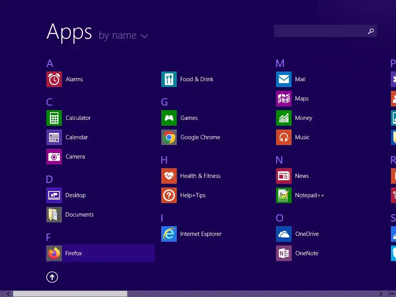Click the 'Money' text label
The image size is (396, 297).
[x=304, y=118]
